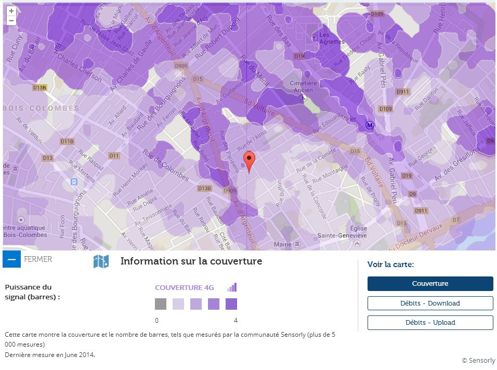Click the darkest purple four-bars swatch

click(231, 304)
